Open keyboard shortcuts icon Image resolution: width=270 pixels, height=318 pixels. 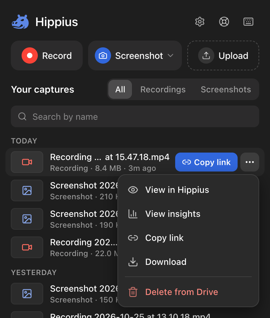pos(248,22)
